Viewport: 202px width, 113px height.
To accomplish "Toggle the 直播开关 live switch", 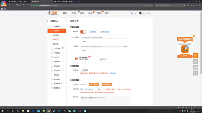I will pos(83,32).
